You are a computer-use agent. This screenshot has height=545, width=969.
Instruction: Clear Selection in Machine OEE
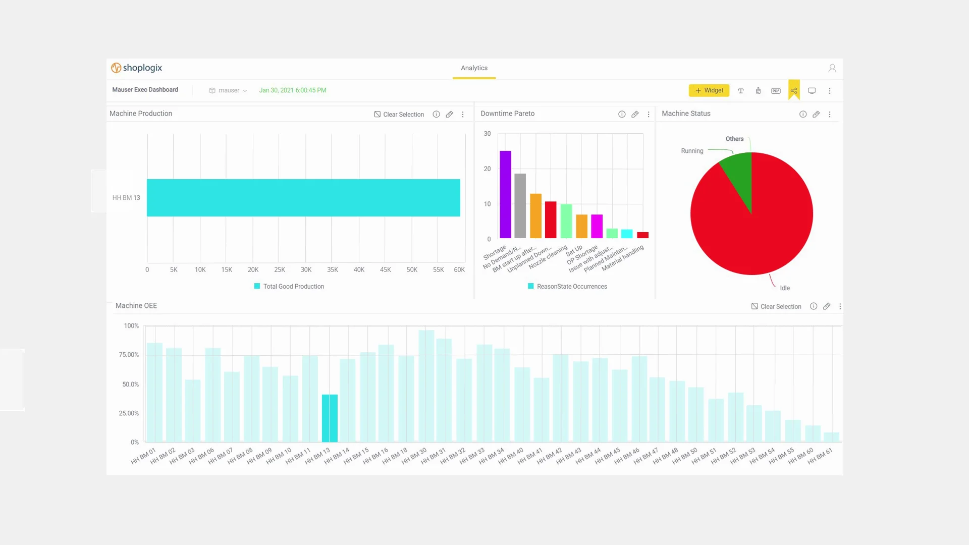[x=776, y=306]
